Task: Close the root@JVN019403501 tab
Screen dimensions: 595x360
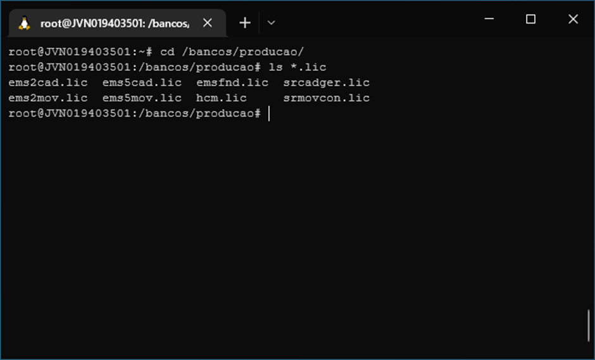Action: tap(207, 23)
